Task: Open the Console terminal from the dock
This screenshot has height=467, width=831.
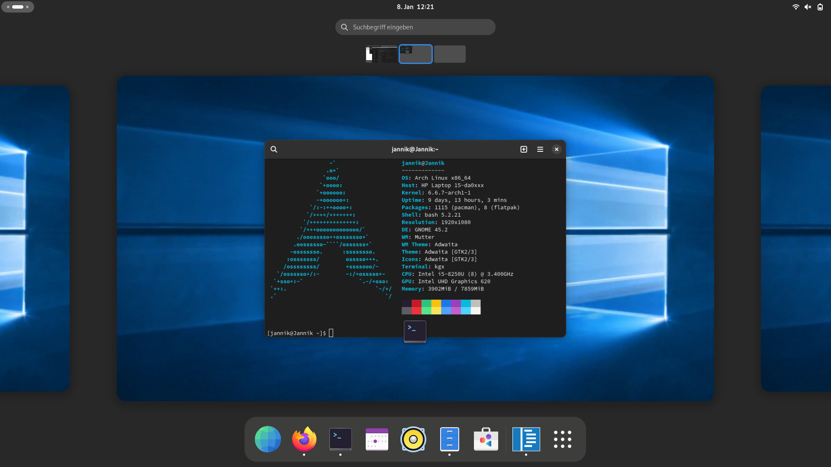Action: [340, 439]
